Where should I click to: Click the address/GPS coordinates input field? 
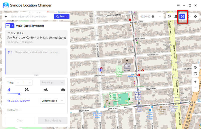click(31, 17)
